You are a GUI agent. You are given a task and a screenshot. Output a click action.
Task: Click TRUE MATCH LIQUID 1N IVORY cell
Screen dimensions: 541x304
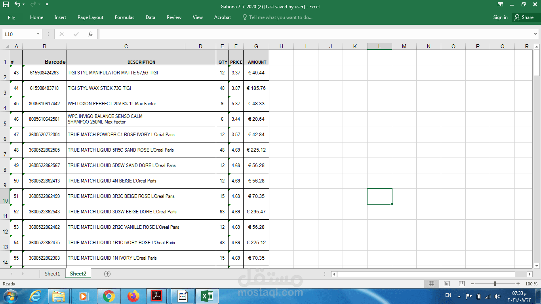141,258
